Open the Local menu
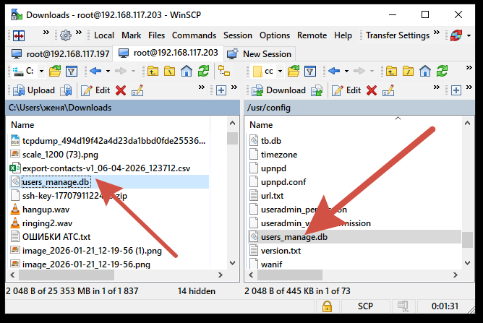 pyautogui.click(x=104, y=35)
